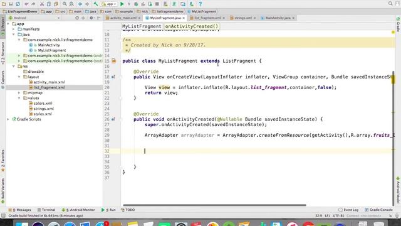This screenshot has height=226, width=401.
Task: Click the Make Project hammer icon
Action: [x=96, y=4]
